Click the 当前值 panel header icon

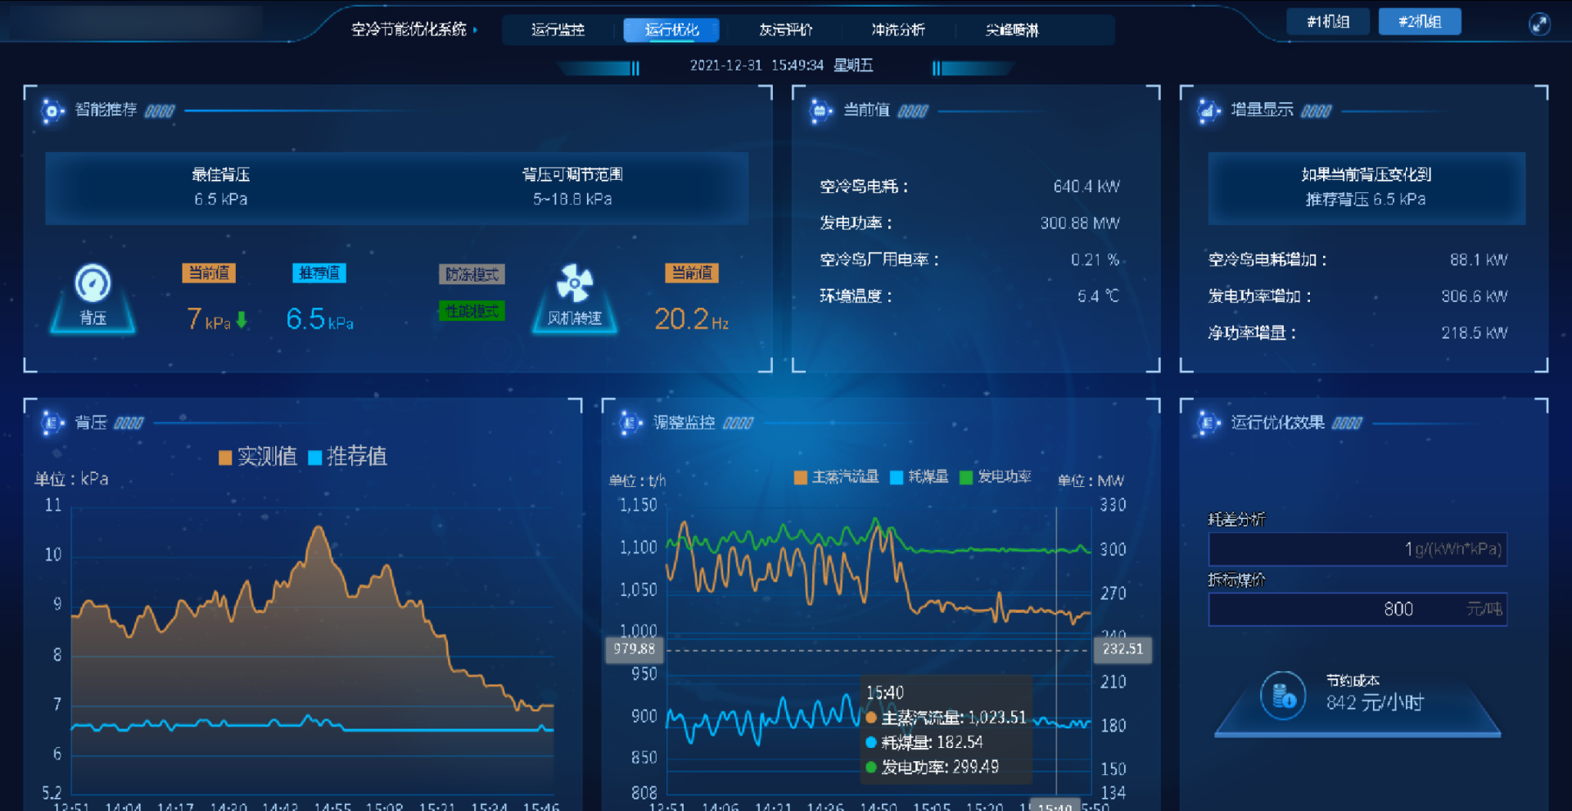[x=820, y=110]
